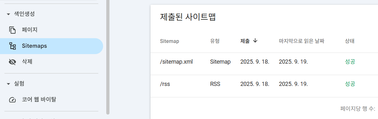Click the 삭제 crossed-eye icon
This screenshot has height=119, width=378.
tap(12, 62)
